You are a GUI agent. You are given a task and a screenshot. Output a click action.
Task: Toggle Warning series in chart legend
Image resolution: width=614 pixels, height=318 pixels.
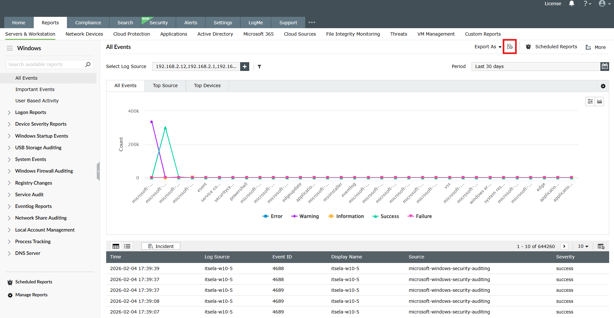[305, 216]
